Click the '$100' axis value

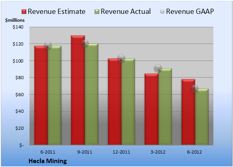coord(18,61)
